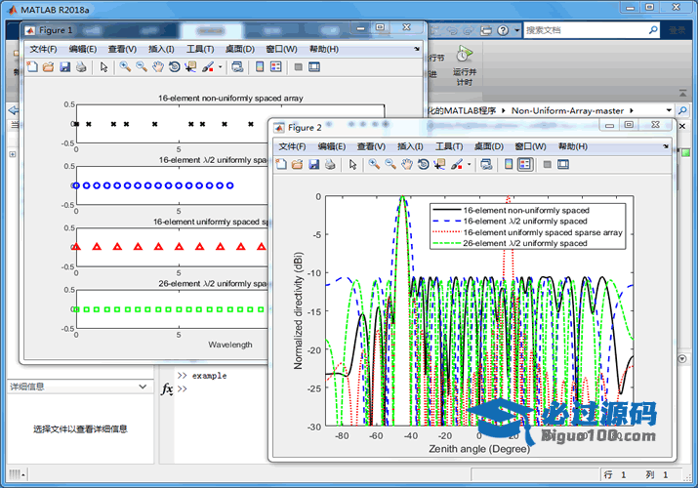Screen dimensions: 698x488
Task: Select Edit Plot arrow in Figure 2 toolbar
Action: [352, 165]
